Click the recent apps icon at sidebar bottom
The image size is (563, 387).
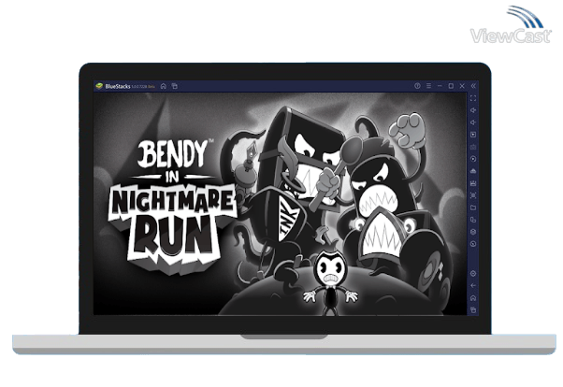[x=473, y=309]
